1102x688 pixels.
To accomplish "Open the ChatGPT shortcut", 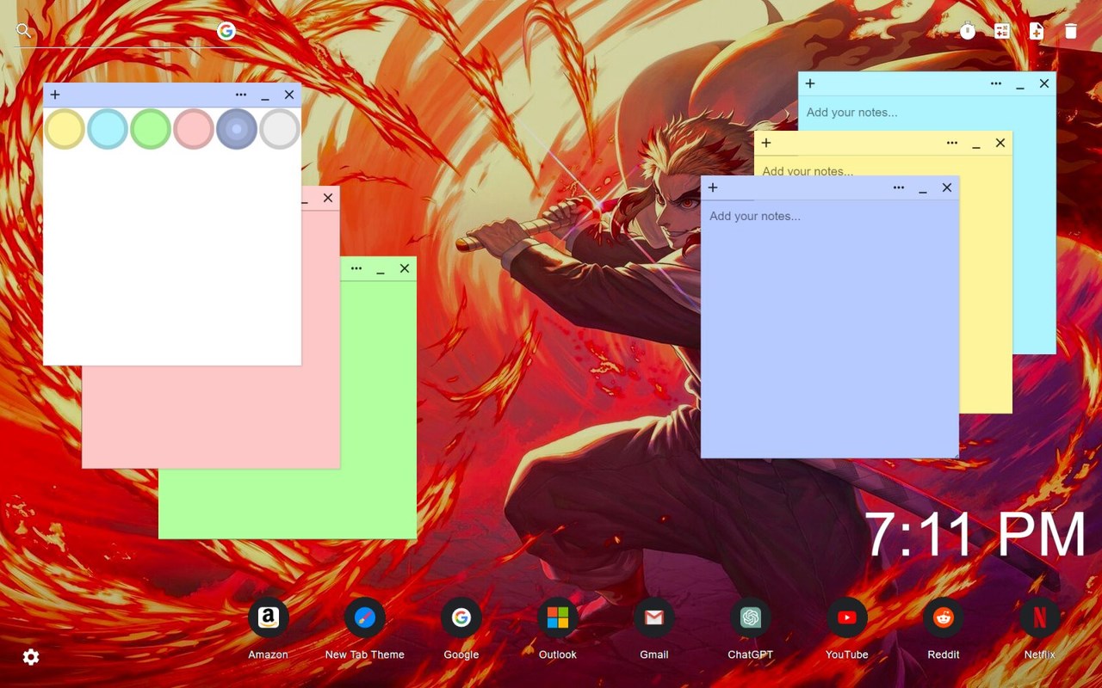I will 751,618.
